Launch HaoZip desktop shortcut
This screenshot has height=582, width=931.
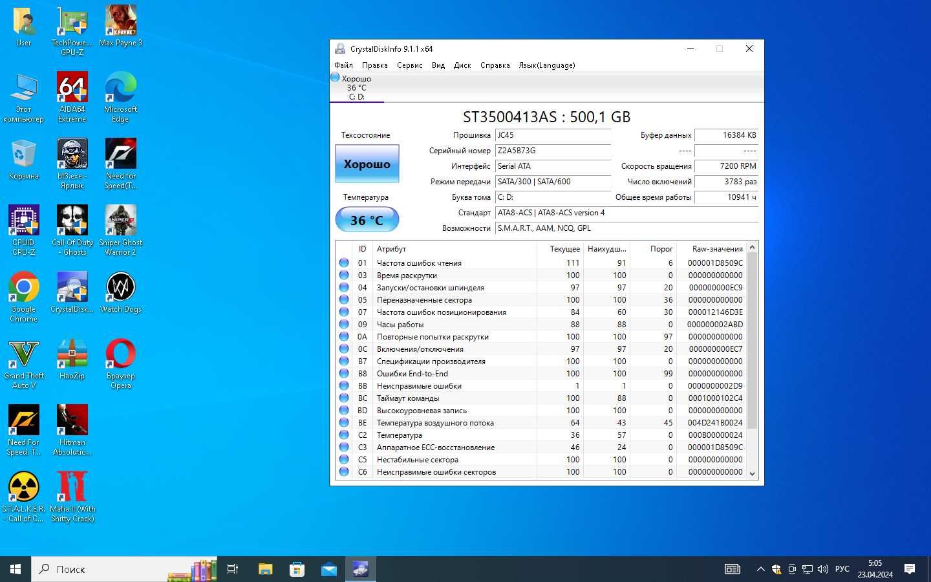point(72,360)
